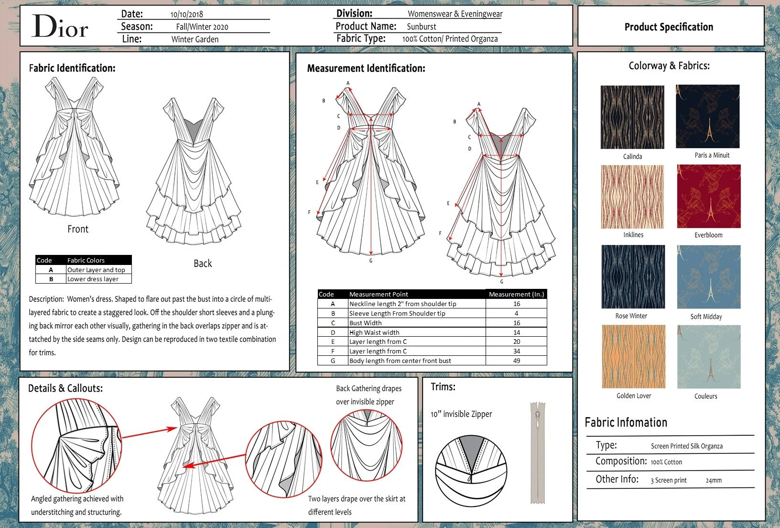The height and width of the screenshot is (528, 780).
Task: Click the Two layers drape over skirt caption
Action: (x=357, y=506)
